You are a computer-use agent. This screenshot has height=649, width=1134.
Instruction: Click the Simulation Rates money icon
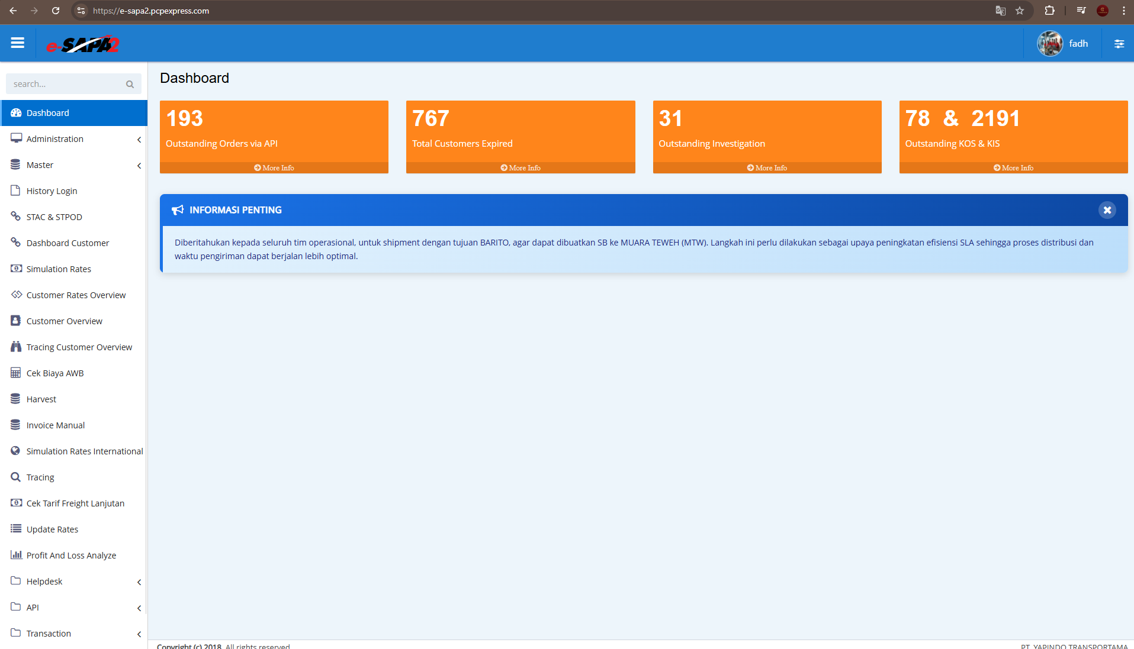point(17,269)
